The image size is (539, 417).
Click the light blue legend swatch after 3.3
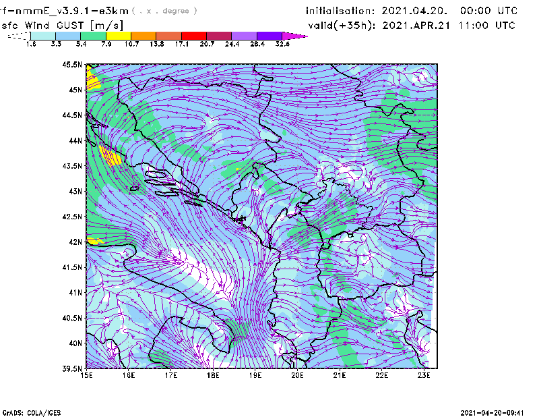pos(68,36)
